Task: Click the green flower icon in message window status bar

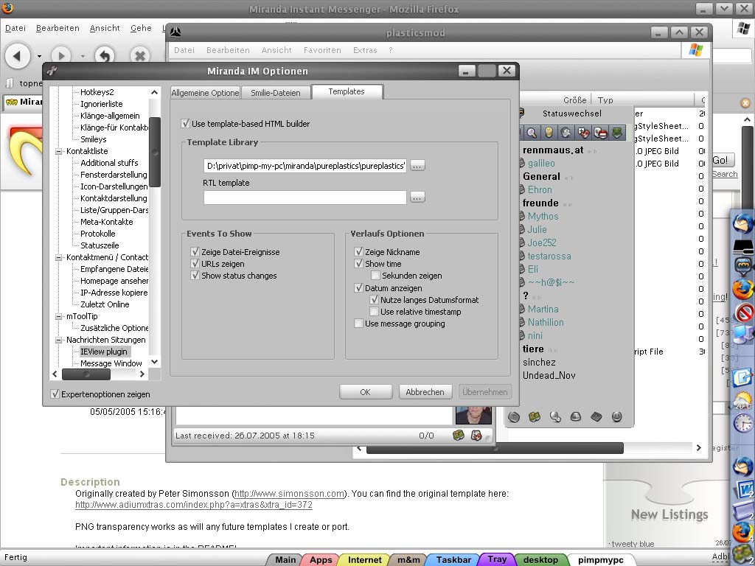Action: point(459,436)
